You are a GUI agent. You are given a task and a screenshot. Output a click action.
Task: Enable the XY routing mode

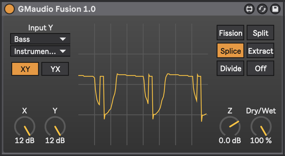pyautogui.click(x=25, y=69)
